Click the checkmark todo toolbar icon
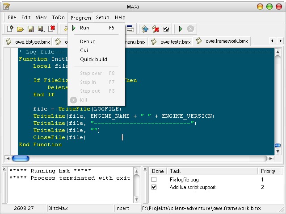This screenshot has width=286, height=214. click(x=166, y=29)
